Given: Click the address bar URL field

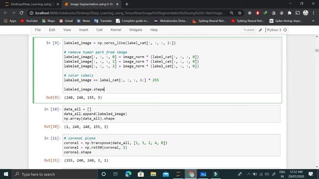Looking at the screenshot, I should (130, 13).
